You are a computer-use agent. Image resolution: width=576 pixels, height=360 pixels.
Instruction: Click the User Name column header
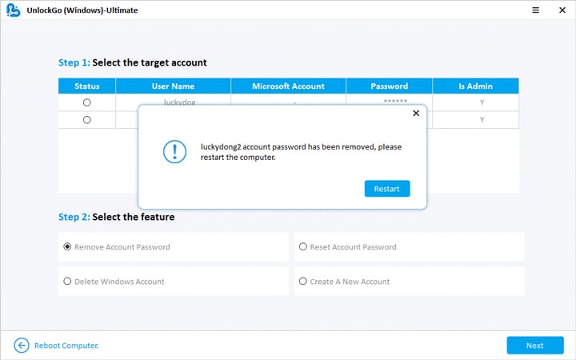tap(173, 86)
